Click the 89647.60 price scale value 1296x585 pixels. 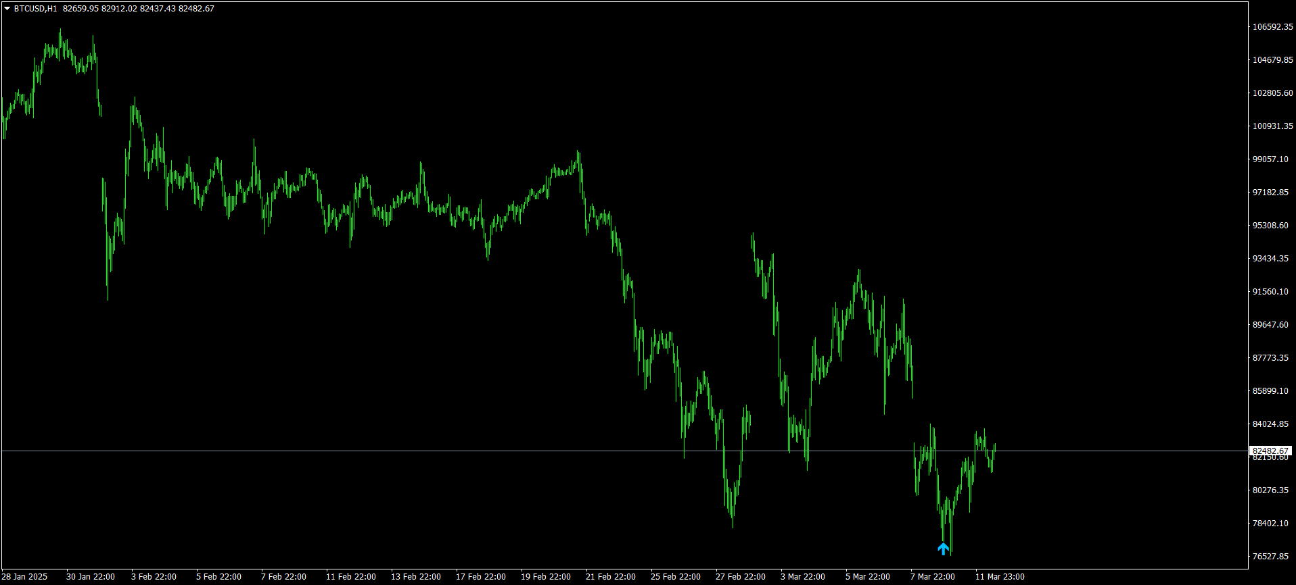[x=1271, y=325]
